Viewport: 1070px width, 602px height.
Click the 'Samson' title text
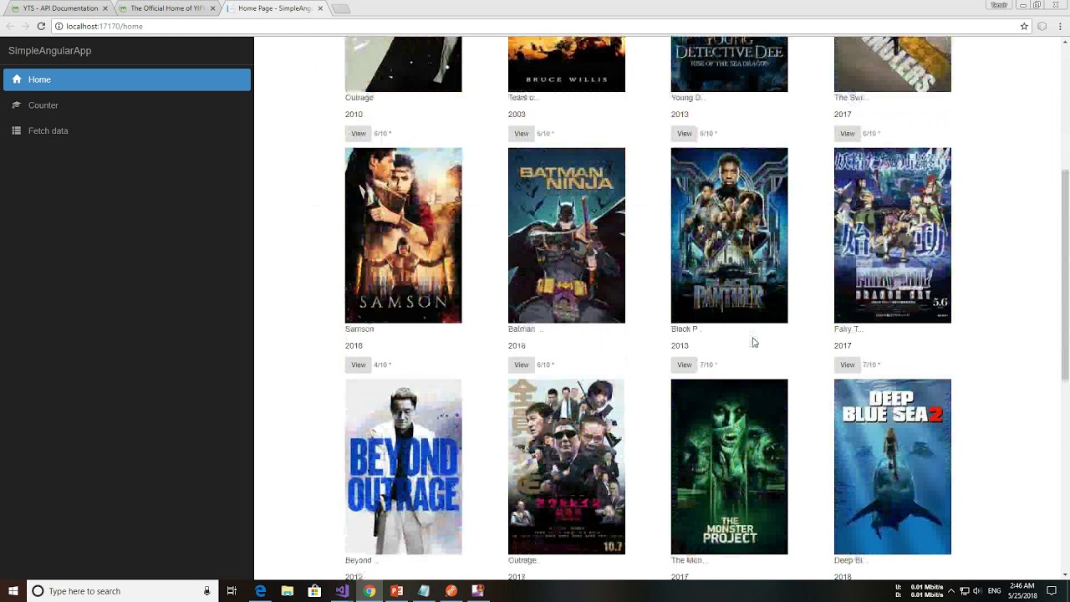359,329
